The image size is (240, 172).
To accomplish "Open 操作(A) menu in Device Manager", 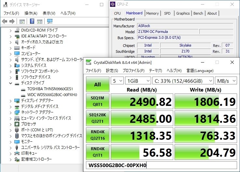I will 31,13.
